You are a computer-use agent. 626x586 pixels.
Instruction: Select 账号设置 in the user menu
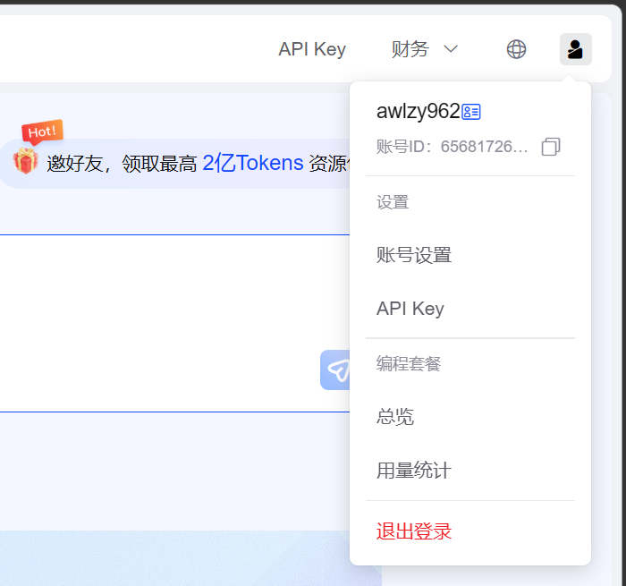point(414,255)
